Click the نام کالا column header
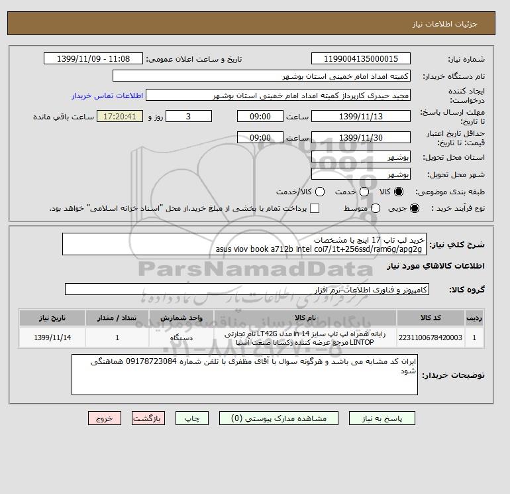The image size is (510, 494). [305, 318]
